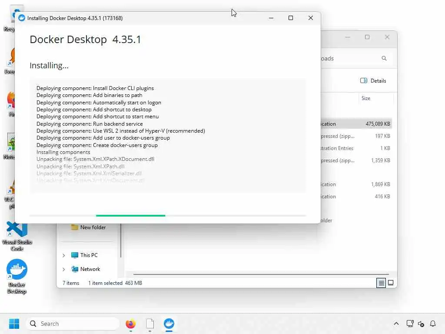
Task: Click log line 'Automatically start on logon'
Action: pyautogui.click(x=99, y=103)
